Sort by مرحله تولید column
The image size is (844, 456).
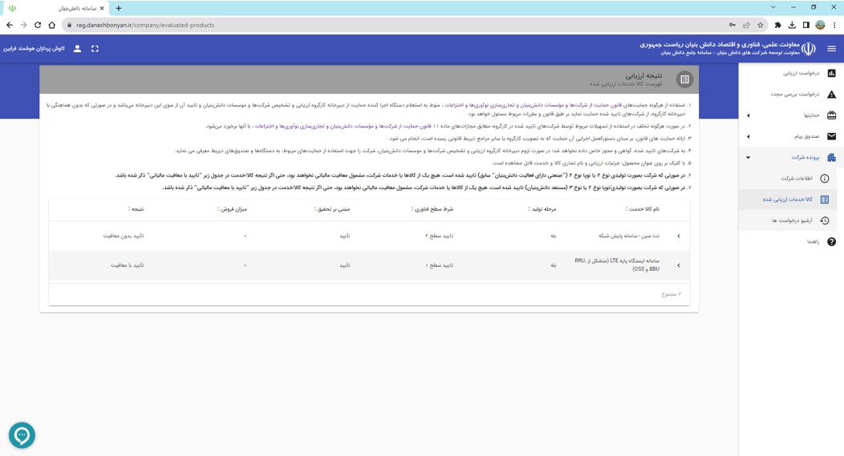click(x=542, y=208)
